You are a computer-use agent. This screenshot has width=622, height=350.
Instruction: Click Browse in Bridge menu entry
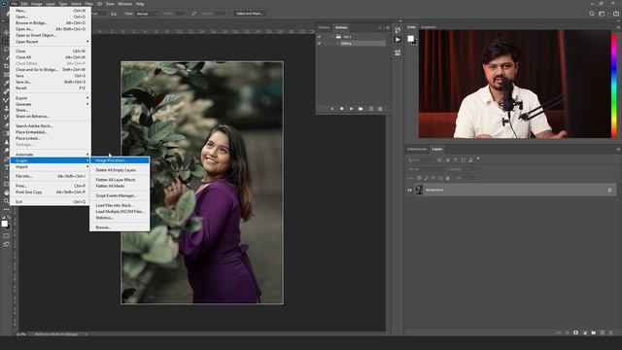51,23
